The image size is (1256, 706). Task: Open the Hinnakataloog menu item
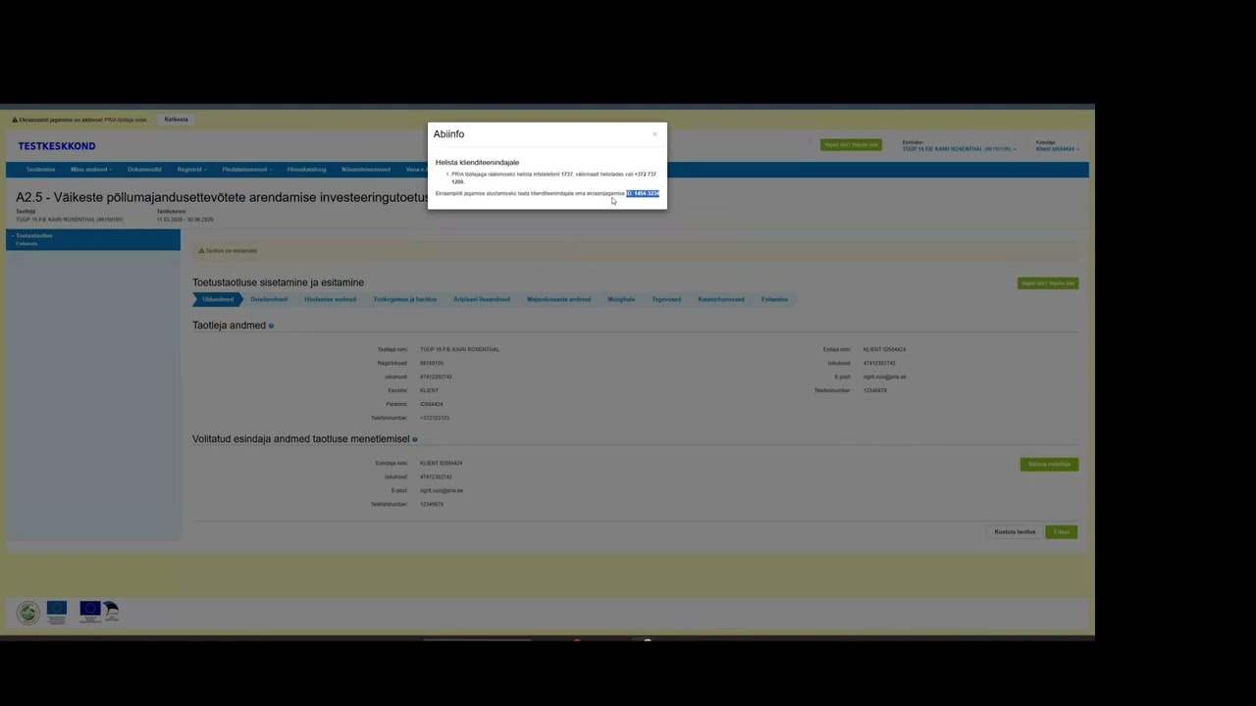tap(306, 170)
